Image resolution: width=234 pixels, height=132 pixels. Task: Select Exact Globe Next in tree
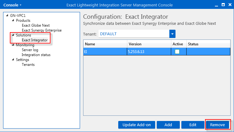point(36,25)
